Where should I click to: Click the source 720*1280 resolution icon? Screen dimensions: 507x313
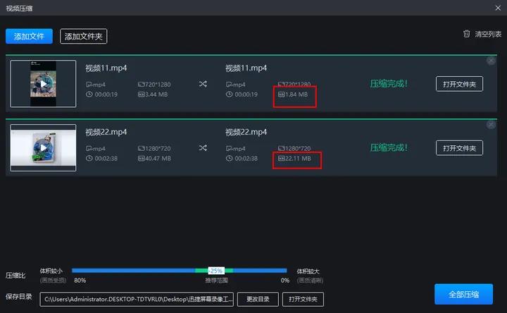(142, 85)
